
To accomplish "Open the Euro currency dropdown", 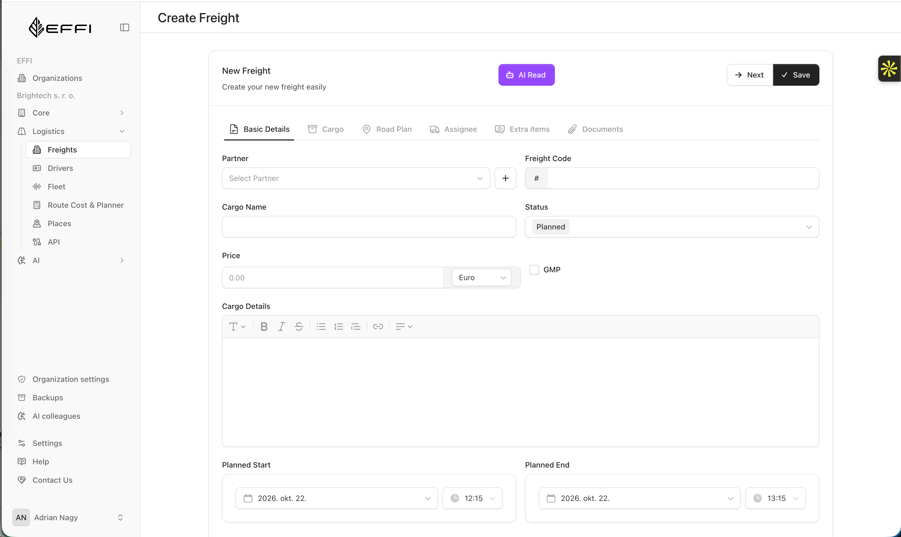I will coord(481,277).
